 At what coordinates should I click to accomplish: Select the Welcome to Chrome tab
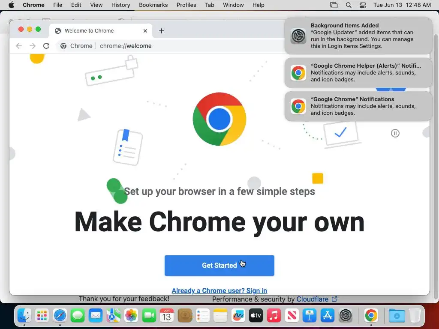tap(101, 31)
